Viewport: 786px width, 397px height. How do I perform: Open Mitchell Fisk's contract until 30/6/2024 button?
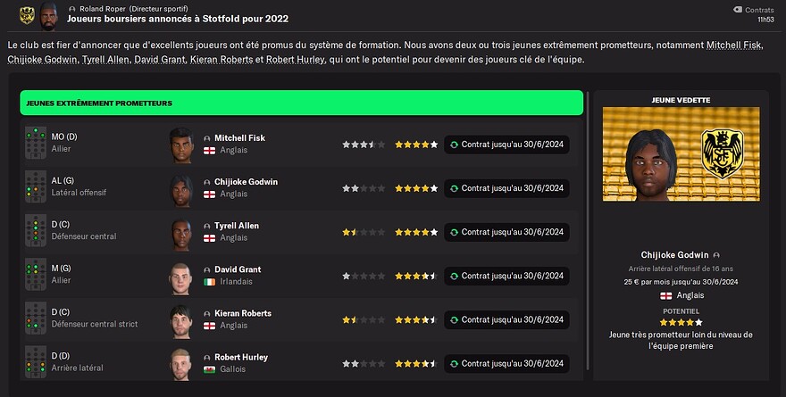[506, 144]
